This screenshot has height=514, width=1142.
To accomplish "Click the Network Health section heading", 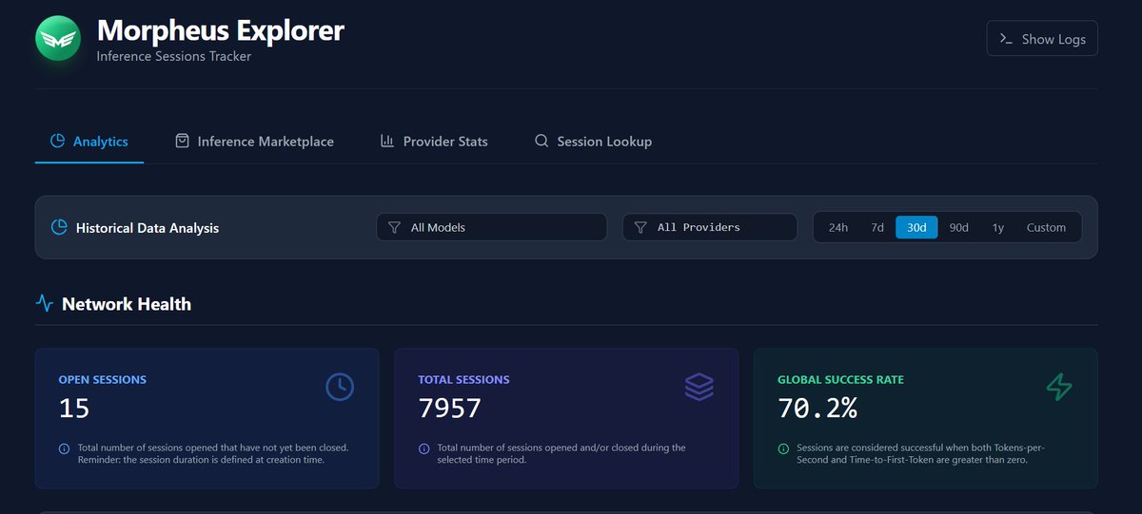I will (x=127, y=304).
